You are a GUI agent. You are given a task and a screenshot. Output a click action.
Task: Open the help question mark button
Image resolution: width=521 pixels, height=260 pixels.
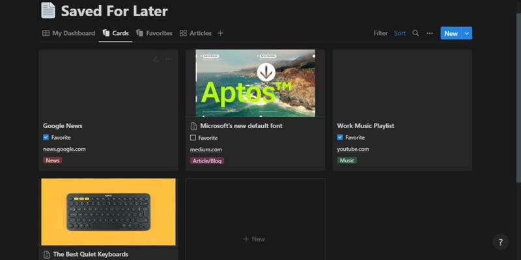point(500,242)
